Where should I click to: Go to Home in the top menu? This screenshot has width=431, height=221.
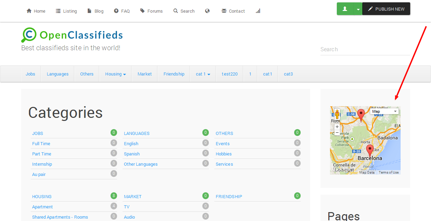[36, 11]
